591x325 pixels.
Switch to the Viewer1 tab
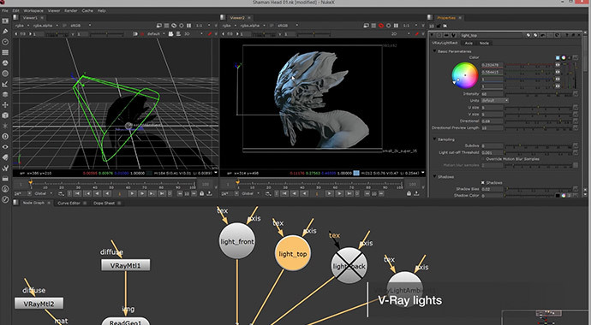click(x=30, y=18)
